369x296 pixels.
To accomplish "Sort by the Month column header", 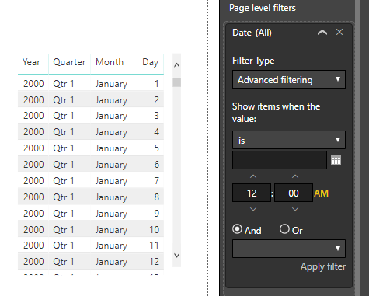I will coord(110,62).
